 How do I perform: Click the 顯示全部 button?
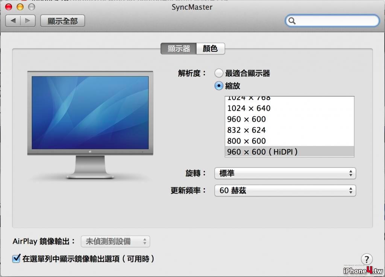click(63, 21)
